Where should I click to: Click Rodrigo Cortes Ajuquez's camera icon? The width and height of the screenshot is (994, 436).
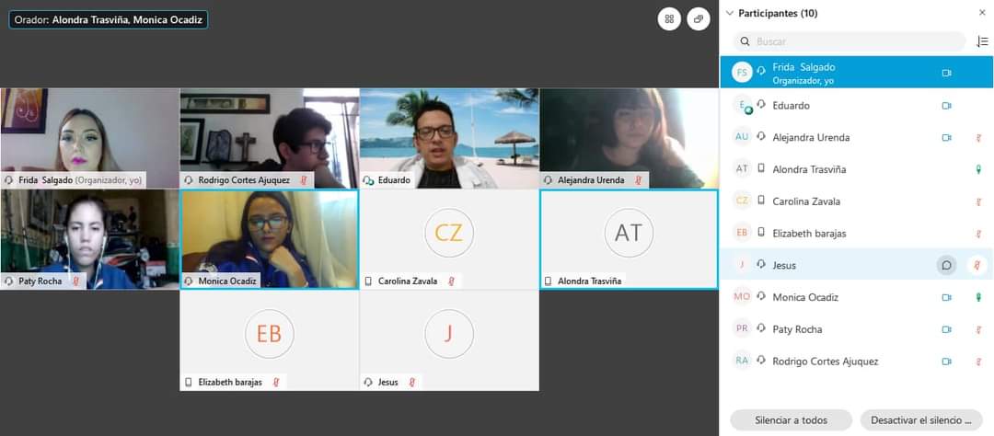(x=946, y=361)
